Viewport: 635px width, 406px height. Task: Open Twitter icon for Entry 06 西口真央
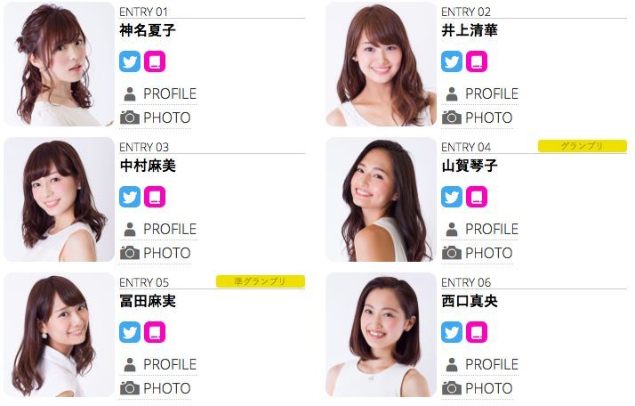tap(452, 332)
